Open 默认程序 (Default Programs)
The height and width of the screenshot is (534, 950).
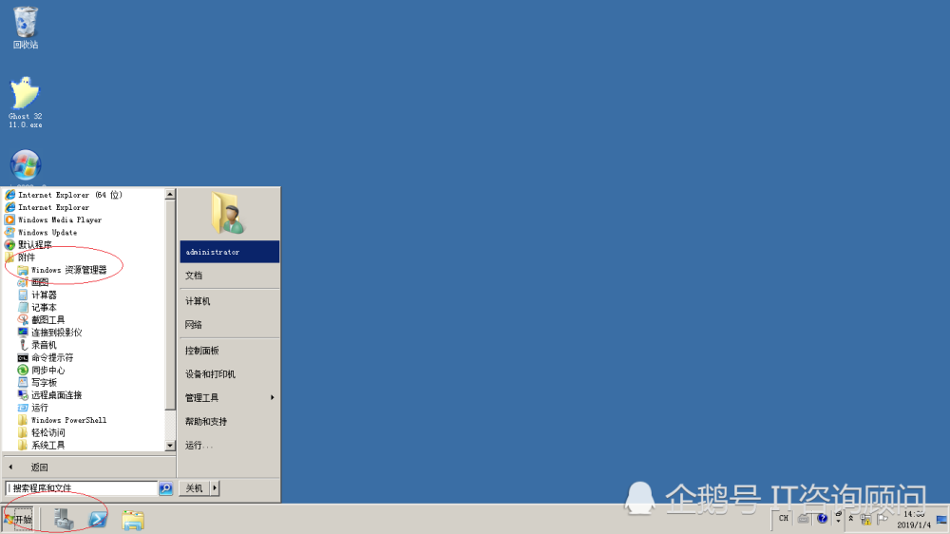pyautogui.click(x=28, y=245)
